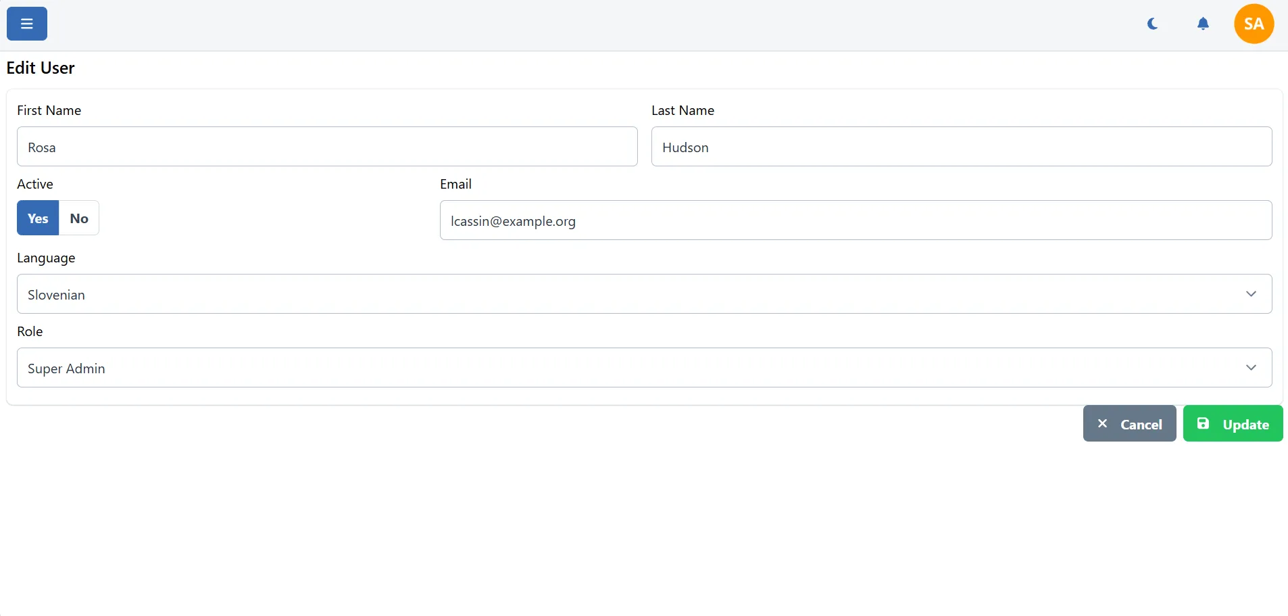Screen dimensions: 1288x616
Task: Switch to dark mode with moon icon
Action: pos(1153,24)
